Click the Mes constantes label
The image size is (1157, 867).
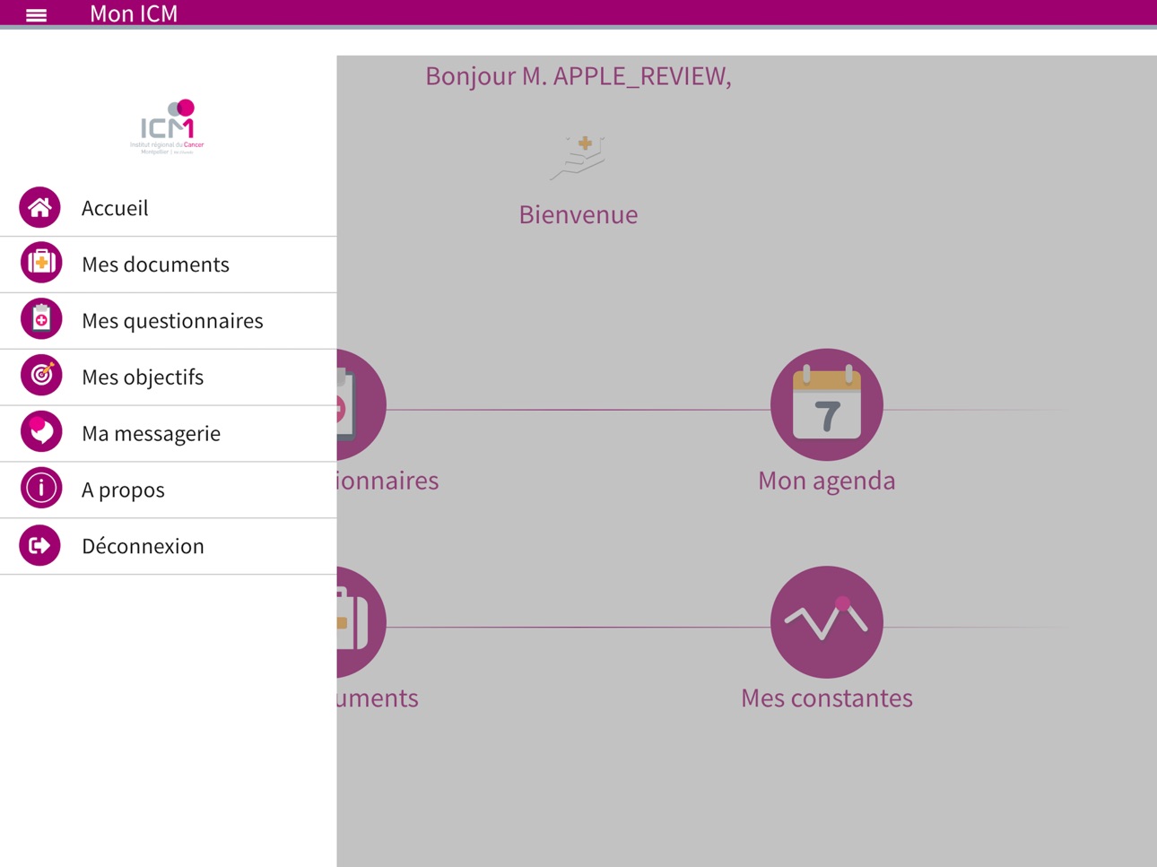tap(826, 698)
